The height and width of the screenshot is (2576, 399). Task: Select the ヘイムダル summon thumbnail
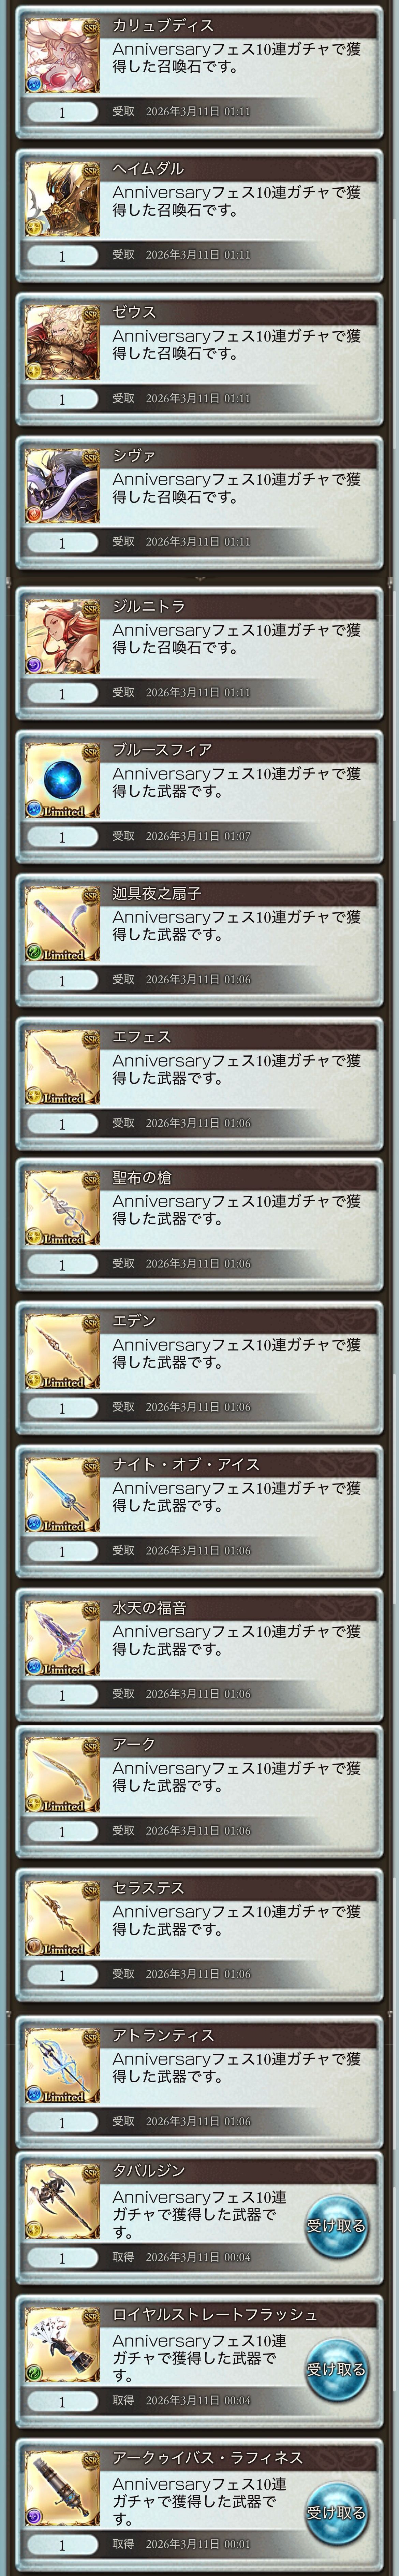tap(62, 200)
